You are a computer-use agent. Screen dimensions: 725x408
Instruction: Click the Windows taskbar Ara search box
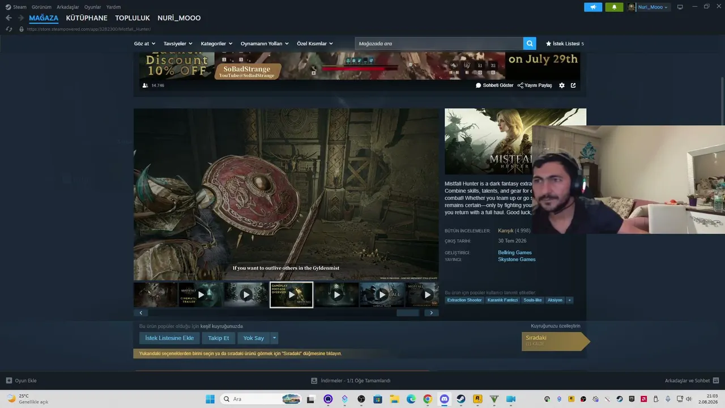260,399
